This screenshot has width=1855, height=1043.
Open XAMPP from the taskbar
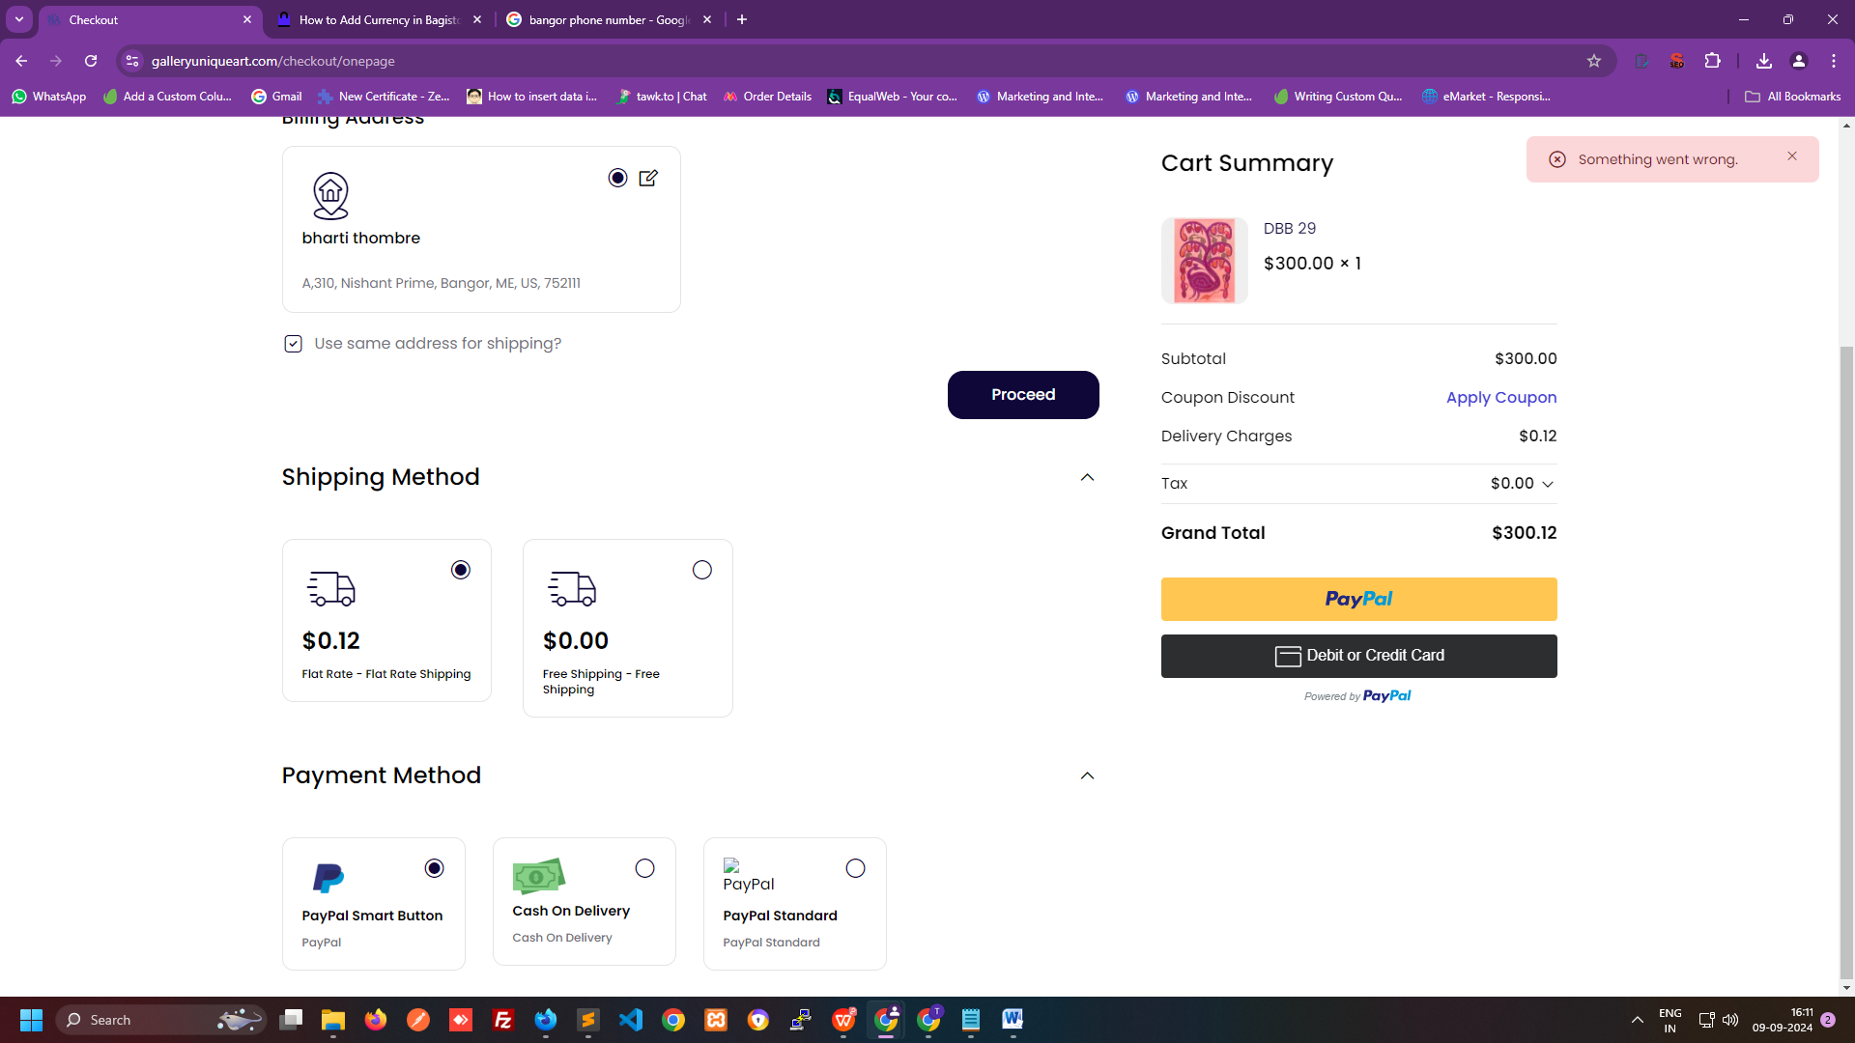coord(716,1020)
